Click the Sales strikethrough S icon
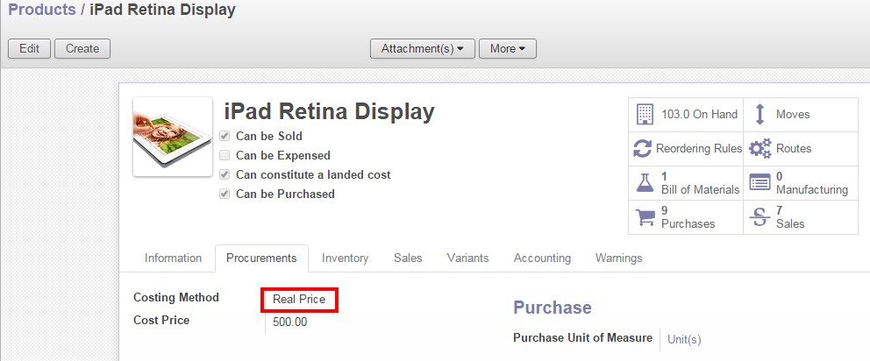870x361 pixels. [760, 216]
